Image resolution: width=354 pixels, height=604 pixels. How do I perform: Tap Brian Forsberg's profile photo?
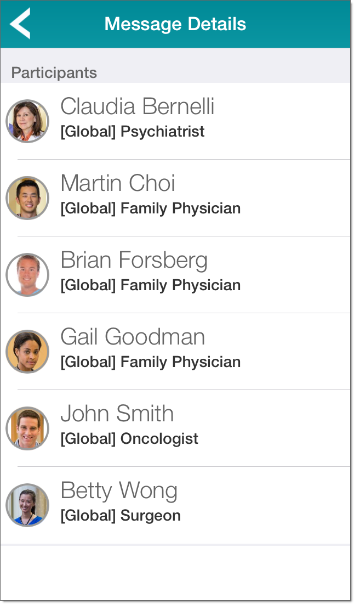click(27, 275)
